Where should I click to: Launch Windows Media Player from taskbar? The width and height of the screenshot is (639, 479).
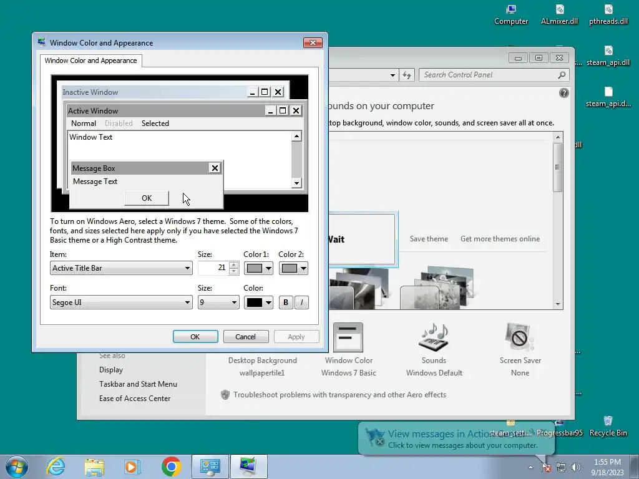[132, 467]
